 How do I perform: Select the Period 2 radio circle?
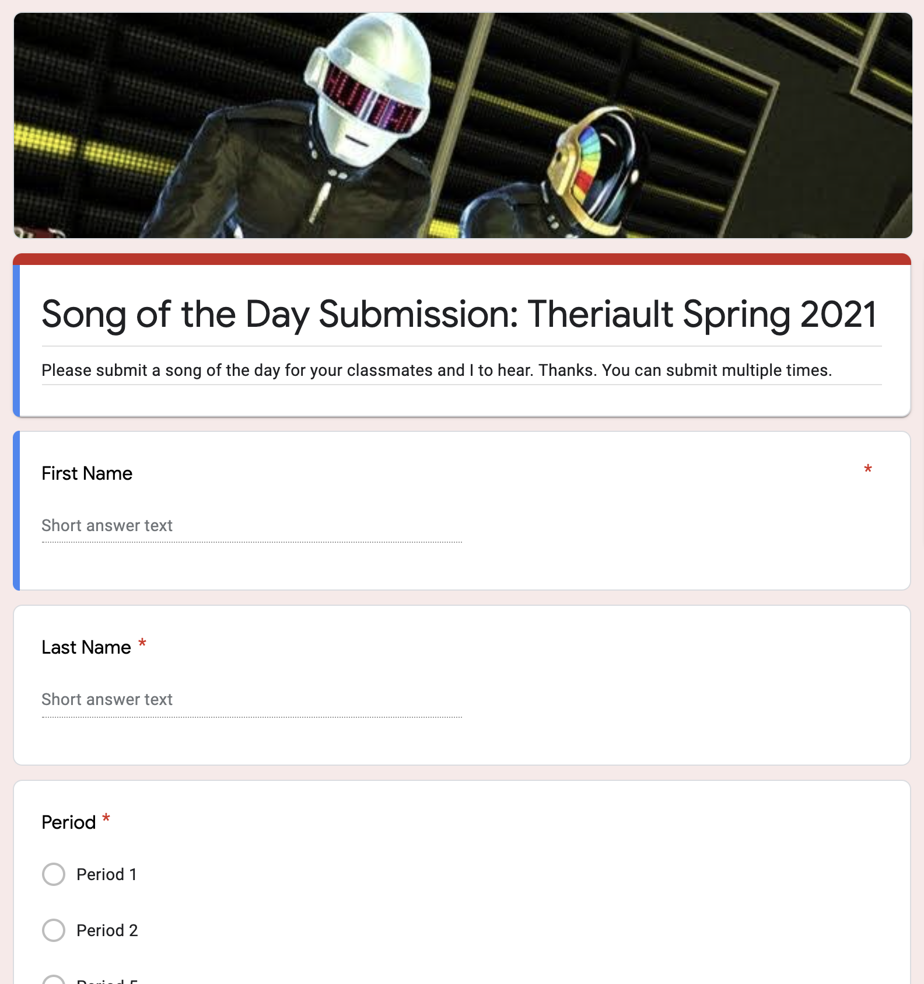(54, 930)
